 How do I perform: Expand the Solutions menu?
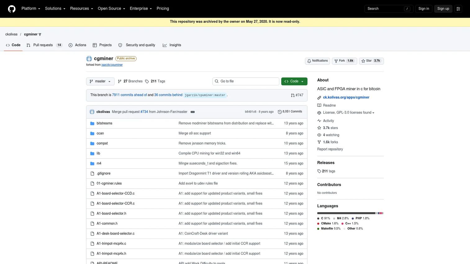click(55, 9)
